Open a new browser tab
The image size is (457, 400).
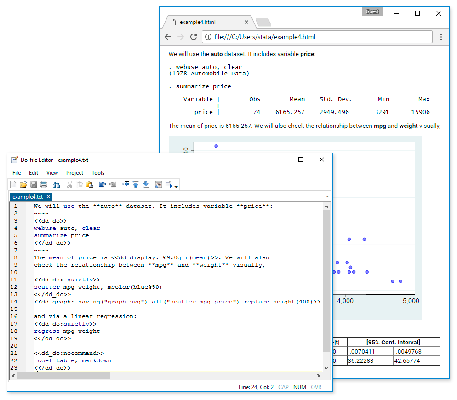pyautogui.click(x=263, y=22)
